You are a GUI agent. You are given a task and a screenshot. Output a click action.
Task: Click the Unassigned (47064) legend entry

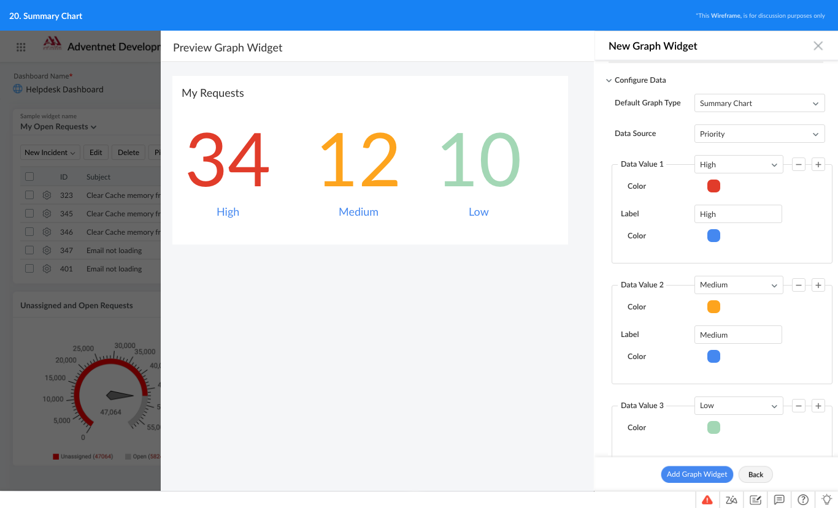[x=83, y=457]
